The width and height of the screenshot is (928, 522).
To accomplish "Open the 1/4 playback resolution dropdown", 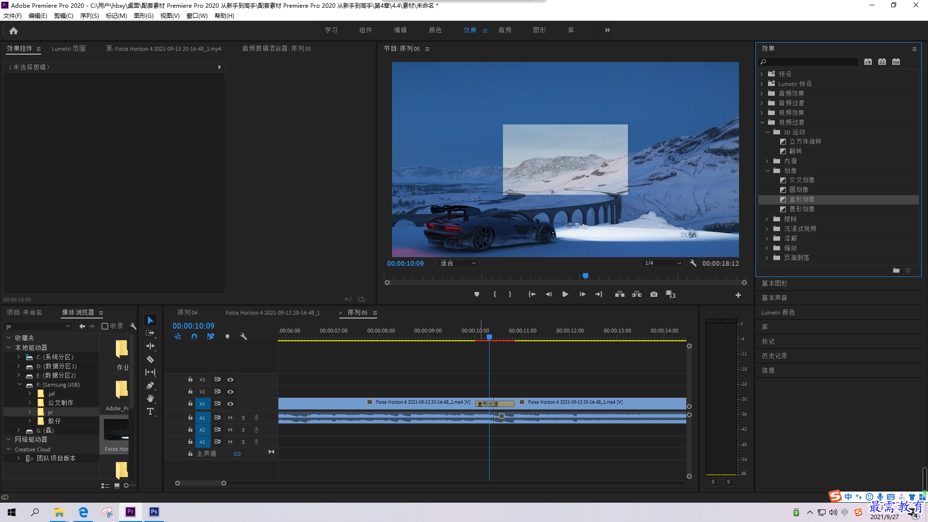I will pos(663,263).
